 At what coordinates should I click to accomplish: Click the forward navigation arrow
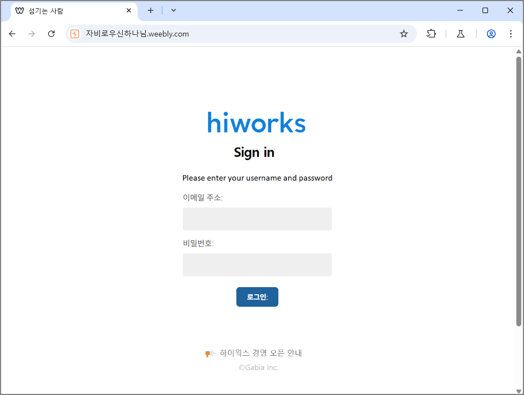pos(32,34)
